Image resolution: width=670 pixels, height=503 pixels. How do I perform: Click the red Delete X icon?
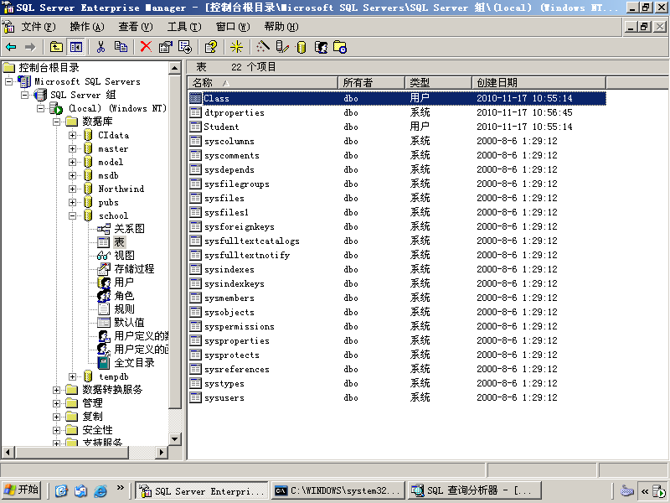(146, 47)
